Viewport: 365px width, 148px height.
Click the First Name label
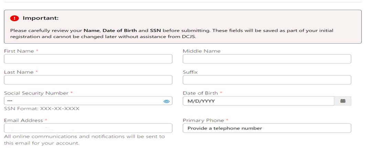point(19,51)
